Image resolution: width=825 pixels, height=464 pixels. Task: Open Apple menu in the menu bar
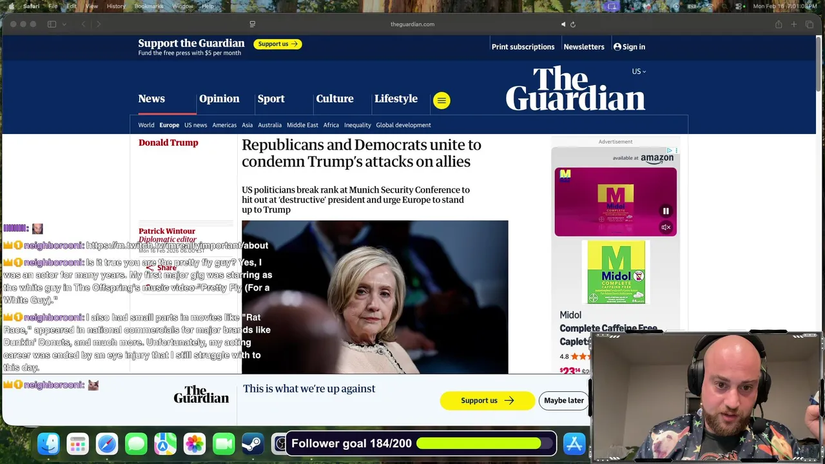(x=11, y=6)
